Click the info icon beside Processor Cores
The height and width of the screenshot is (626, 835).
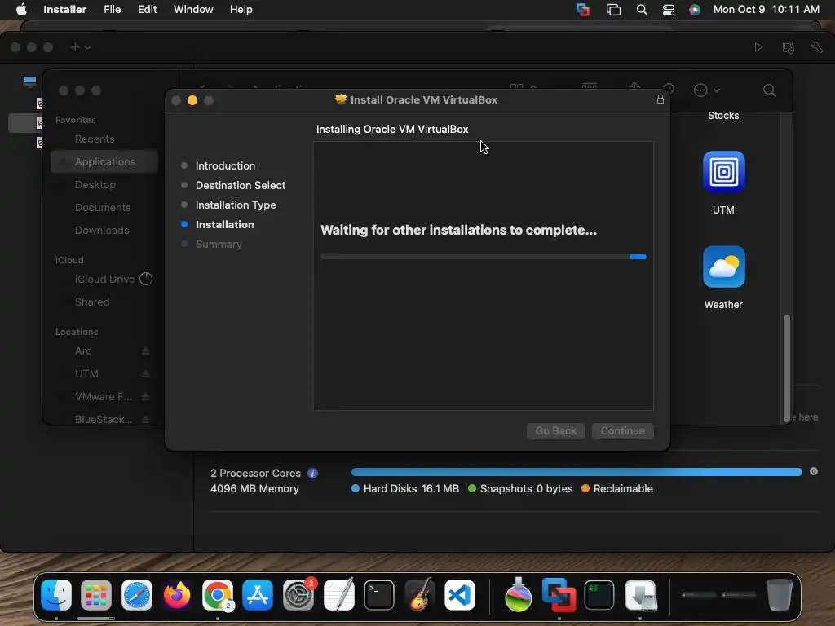tap(312, 474)
